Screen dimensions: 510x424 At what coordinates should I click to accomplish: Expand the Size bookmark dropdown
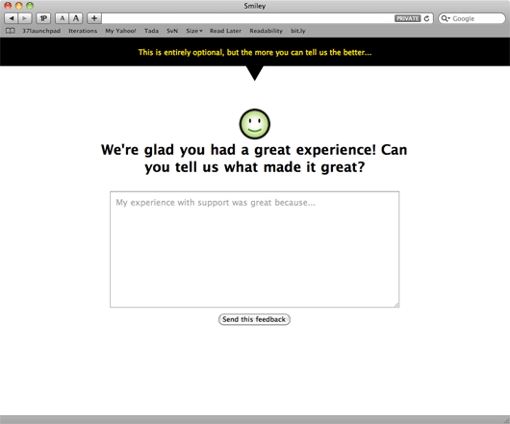tap(194, 31)
